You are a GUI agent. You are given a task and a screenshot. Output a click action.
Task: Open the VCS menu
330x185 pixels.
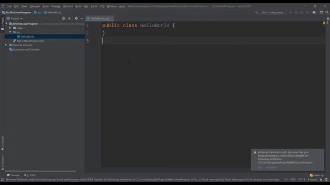(102, 6)
